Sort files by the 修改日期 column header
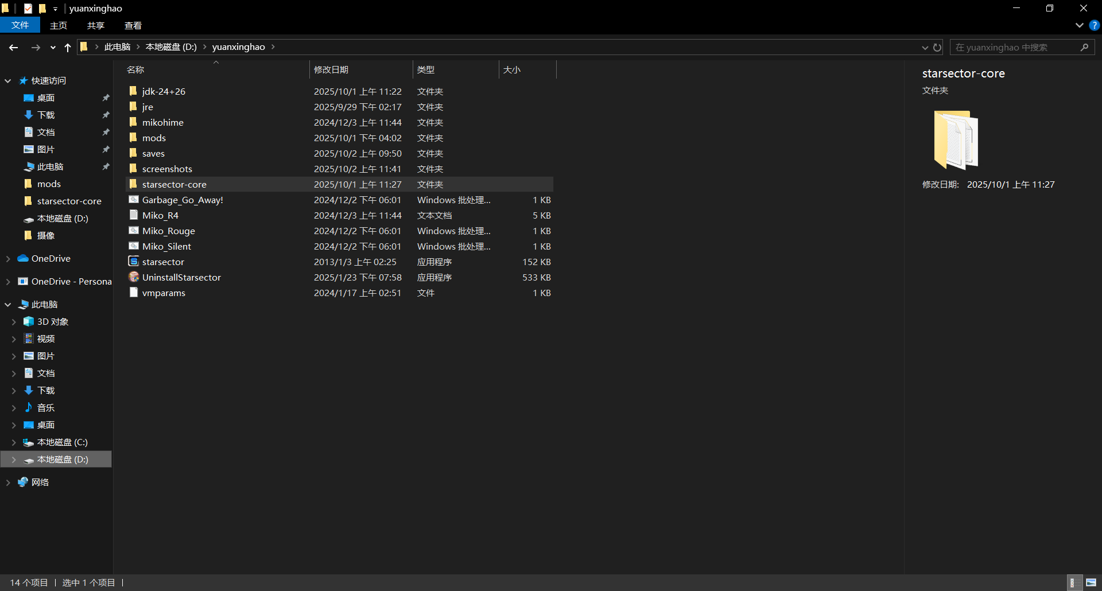The height and width of the screenshot is (591, 1102). pos(331,69)
